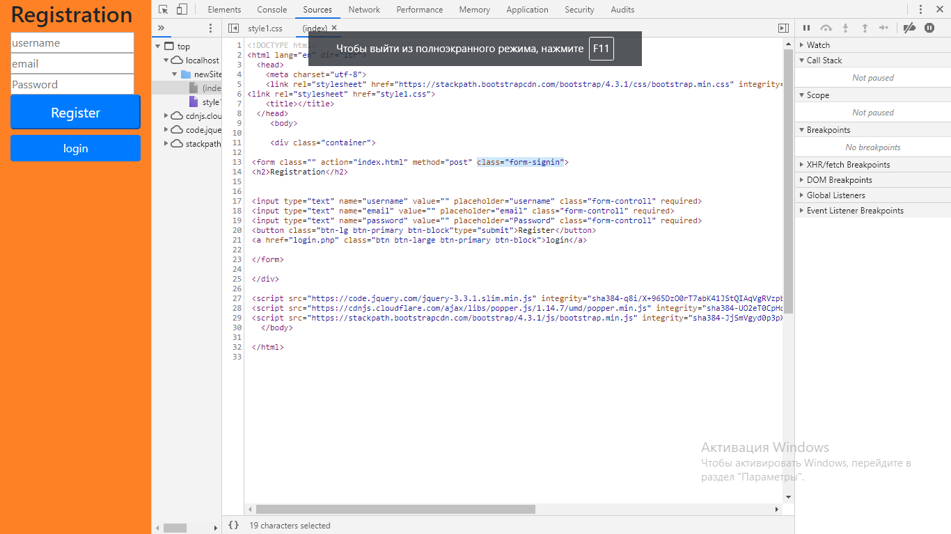This screenshot has height=534, width=951.
Task: Click the blue Register button
Action: point(75,113)
